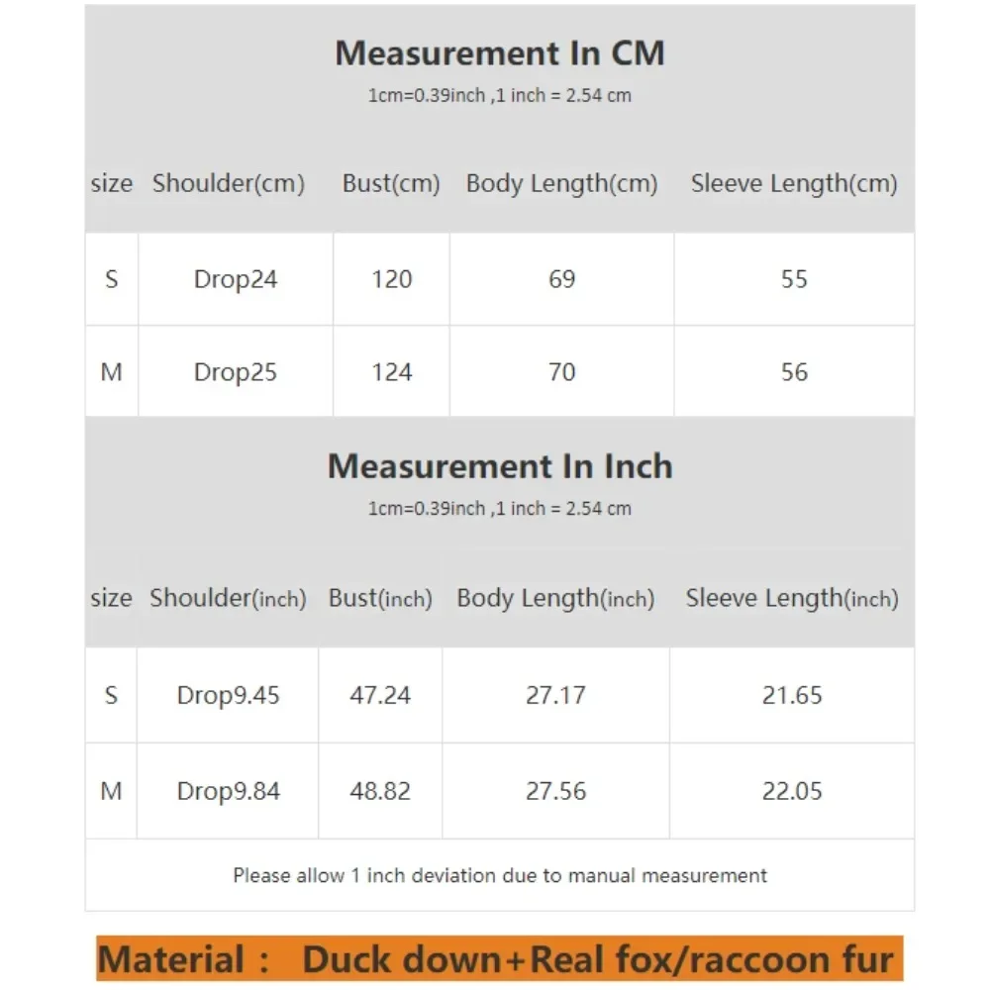Click the bust value 124
The image size is (990, 990).
pyautogui.click(x=392, y=372)
